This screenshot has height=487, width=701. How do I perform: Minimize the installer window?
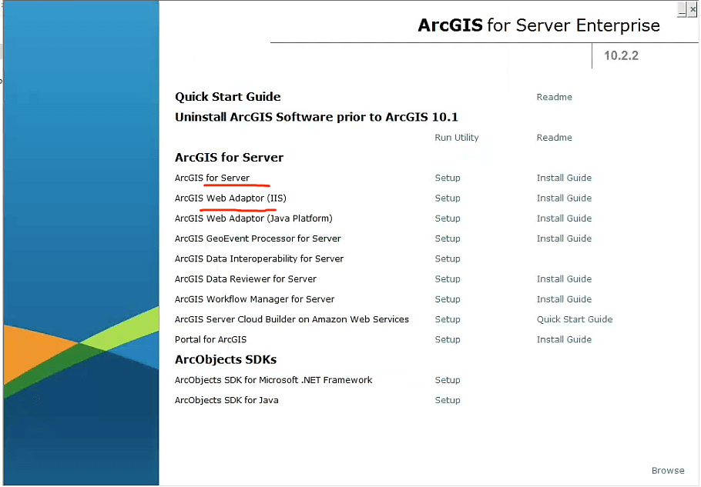pyautogui.click(x=682, y=9)
